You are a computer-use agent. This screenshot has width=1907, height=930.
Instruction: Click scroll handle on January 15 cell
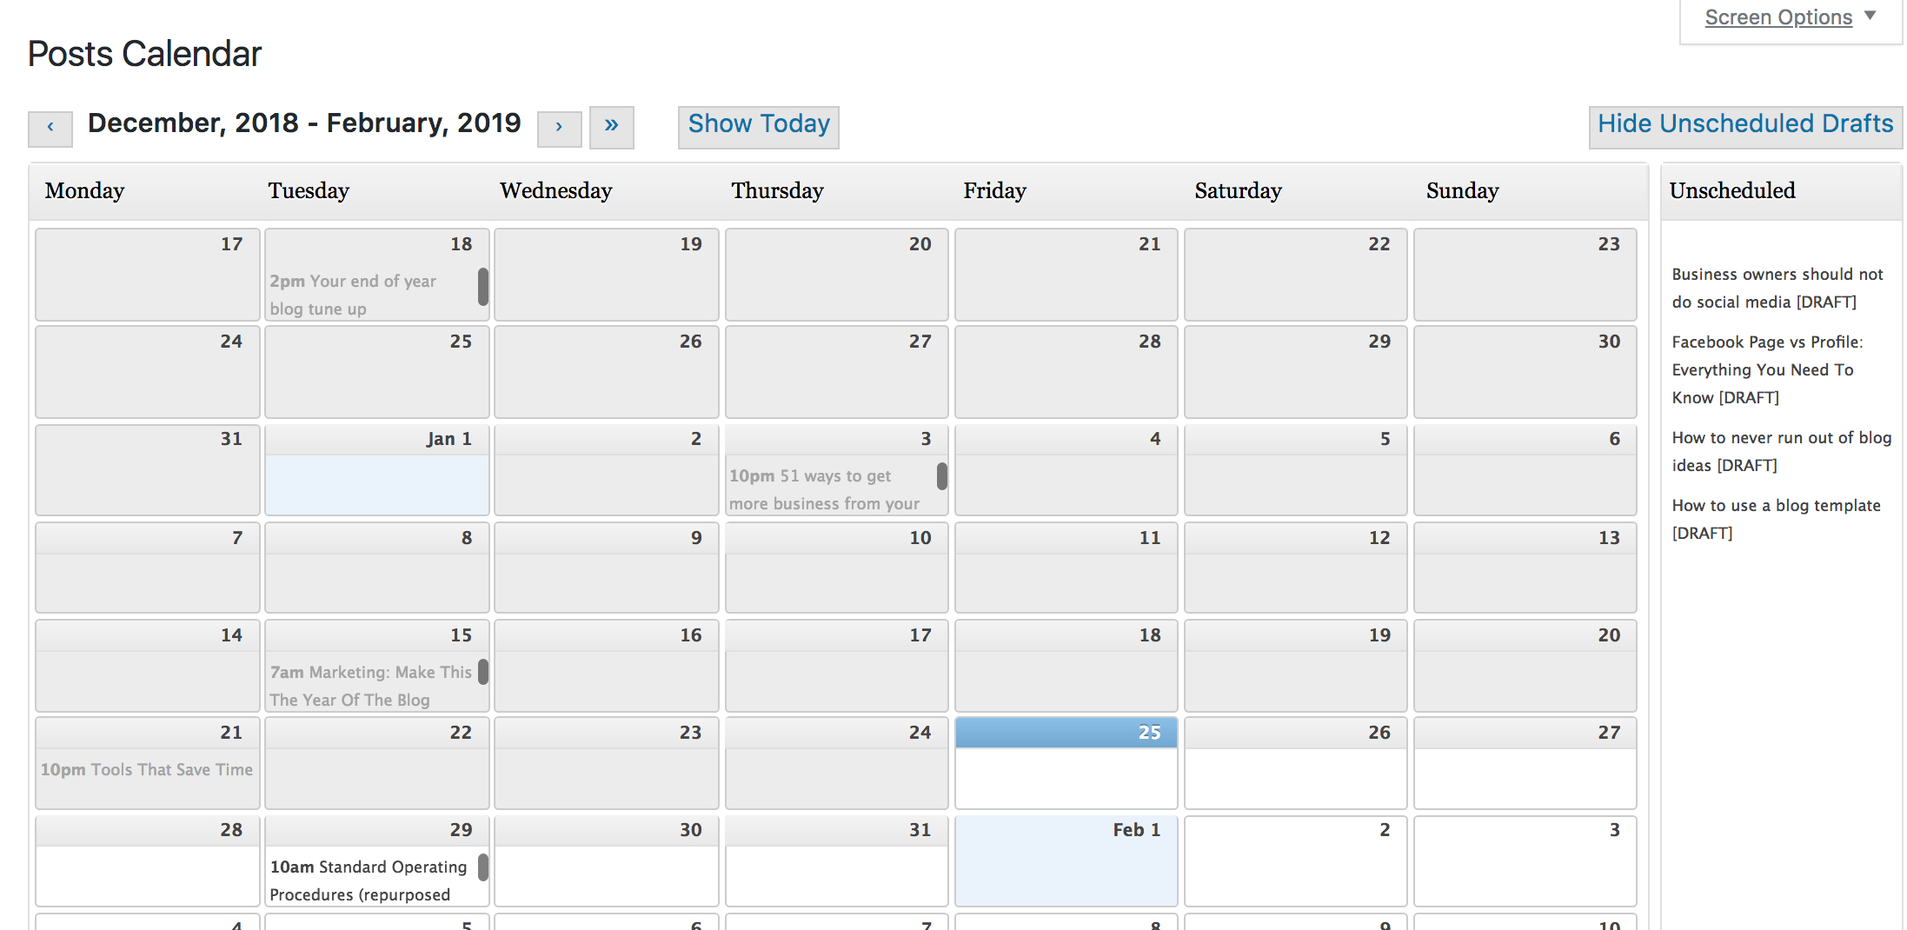[x=483, y=672]
